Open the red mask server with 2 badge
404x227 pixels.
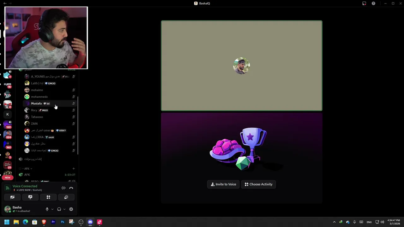point(8,104)
